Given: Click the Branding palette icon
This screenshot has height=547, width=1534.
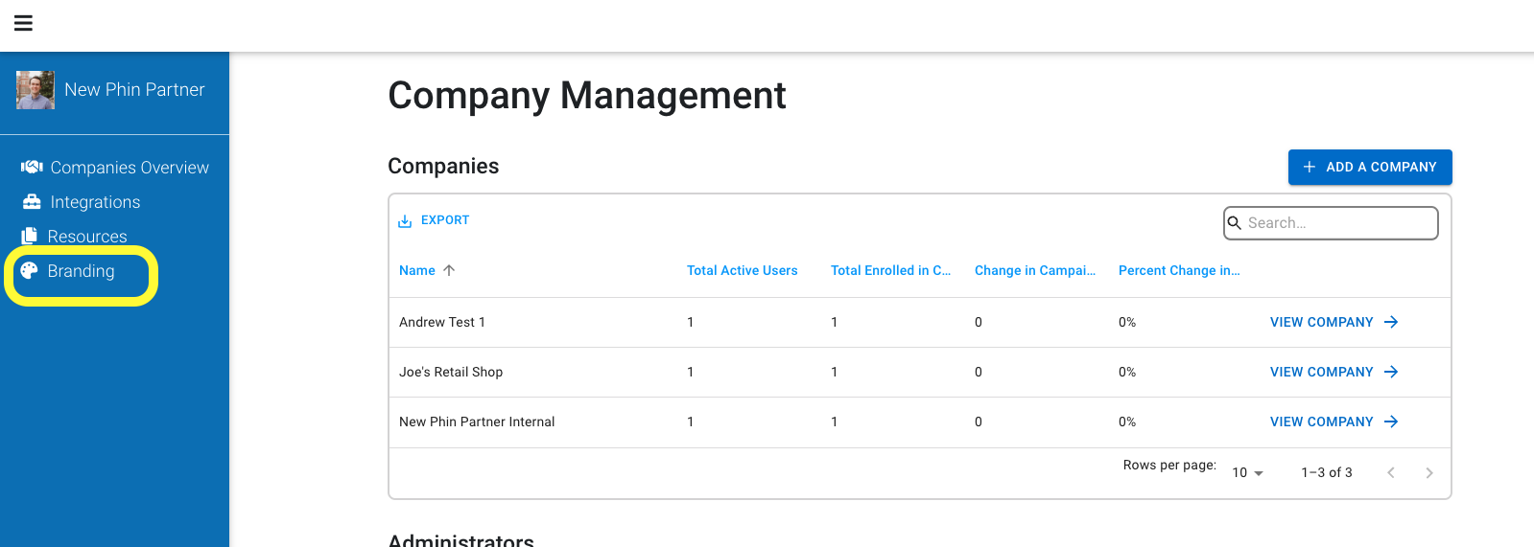Looking at the screenshot, I should [x=30, y=270].
